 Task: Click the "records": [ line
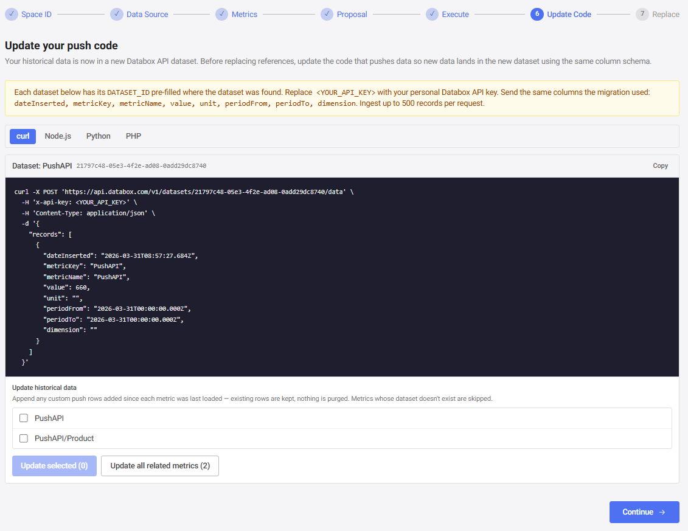[x=50, y=234]
